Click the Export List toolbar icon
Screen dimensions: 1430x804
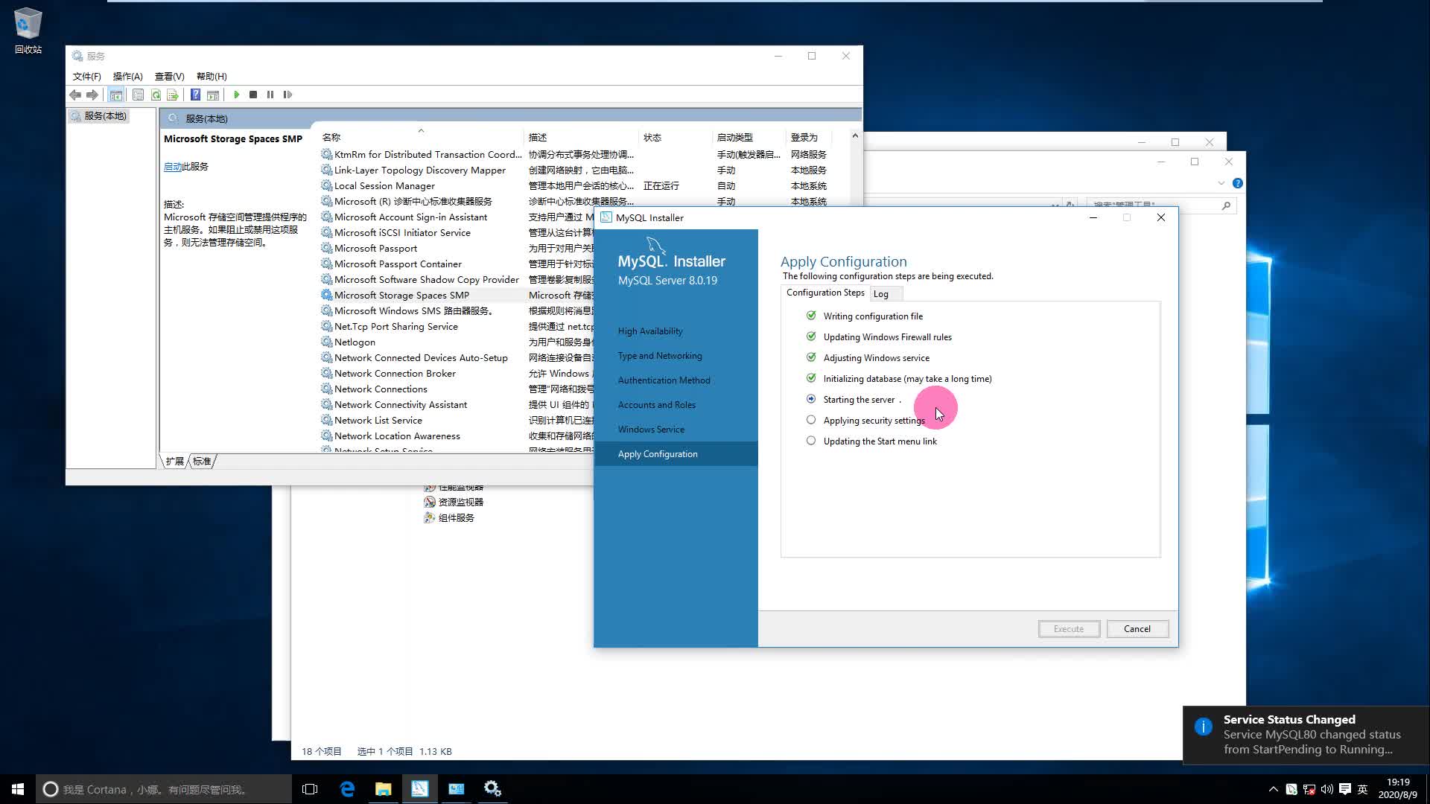173,95
